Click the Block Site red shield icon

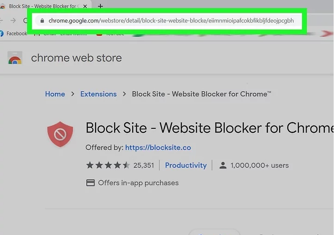60,135
